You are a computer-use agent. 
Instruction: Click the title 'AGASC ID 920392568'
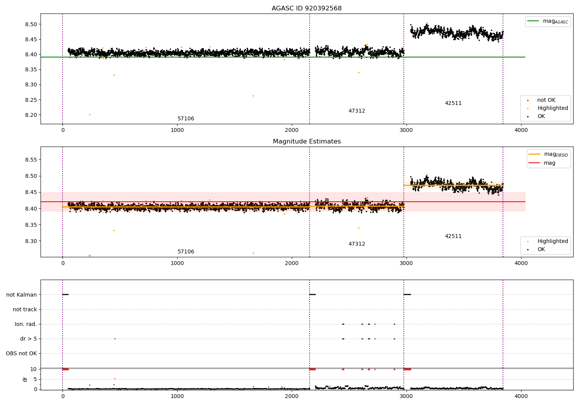(x=306, y=8)
